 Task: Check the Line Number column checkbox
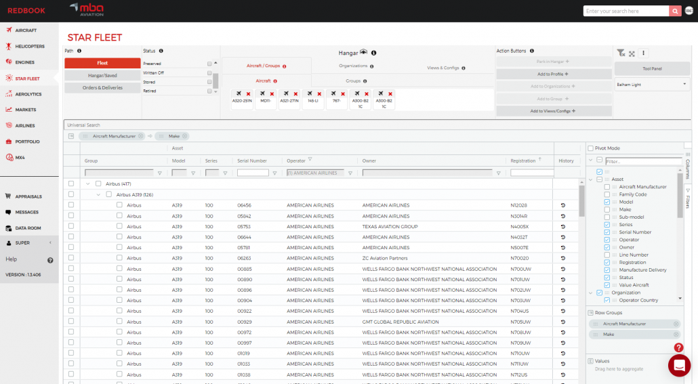607,255
